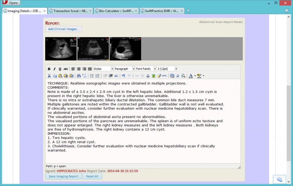Screen dimensions: 293x186
Task: Select the first ultrasound thumbnail
Action: point(61,48)
